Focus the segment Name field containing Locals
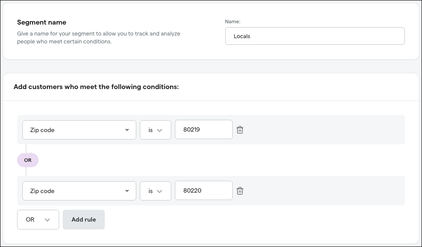The height and width of the screenshot is (247, 422). 315,36
